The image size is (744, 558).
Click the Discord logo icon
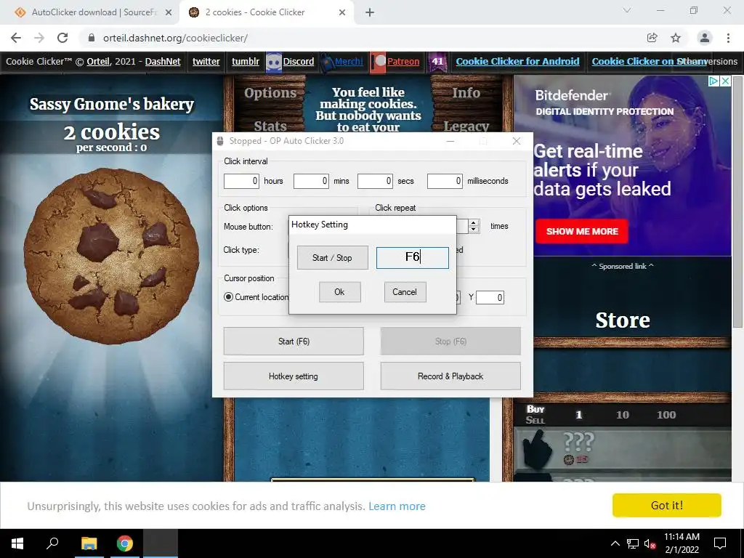point(274,62)
